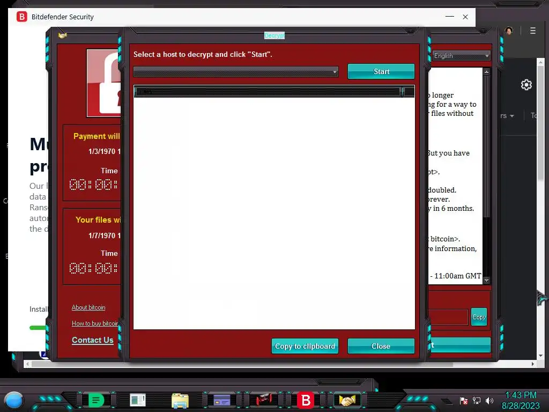This screenshot has height=412, width=549.
Task: Open the hamburger menu in the browser window
Action: pos(532,31)
